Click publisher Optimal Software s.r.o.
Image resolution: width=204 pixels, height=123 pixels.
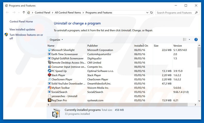click(100, 71)
